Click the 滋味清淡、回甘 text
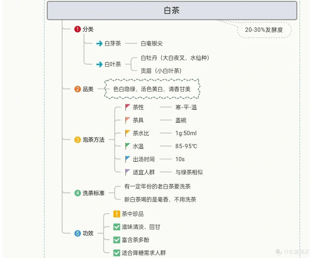Screen dimensions: 312x258 141,227
